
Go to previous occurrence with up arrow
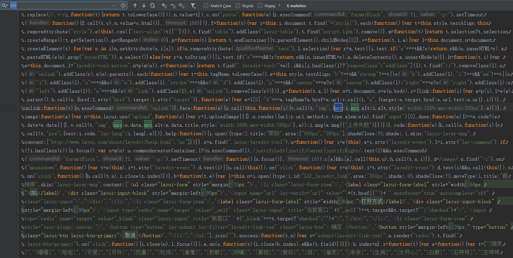coord(135,5)
